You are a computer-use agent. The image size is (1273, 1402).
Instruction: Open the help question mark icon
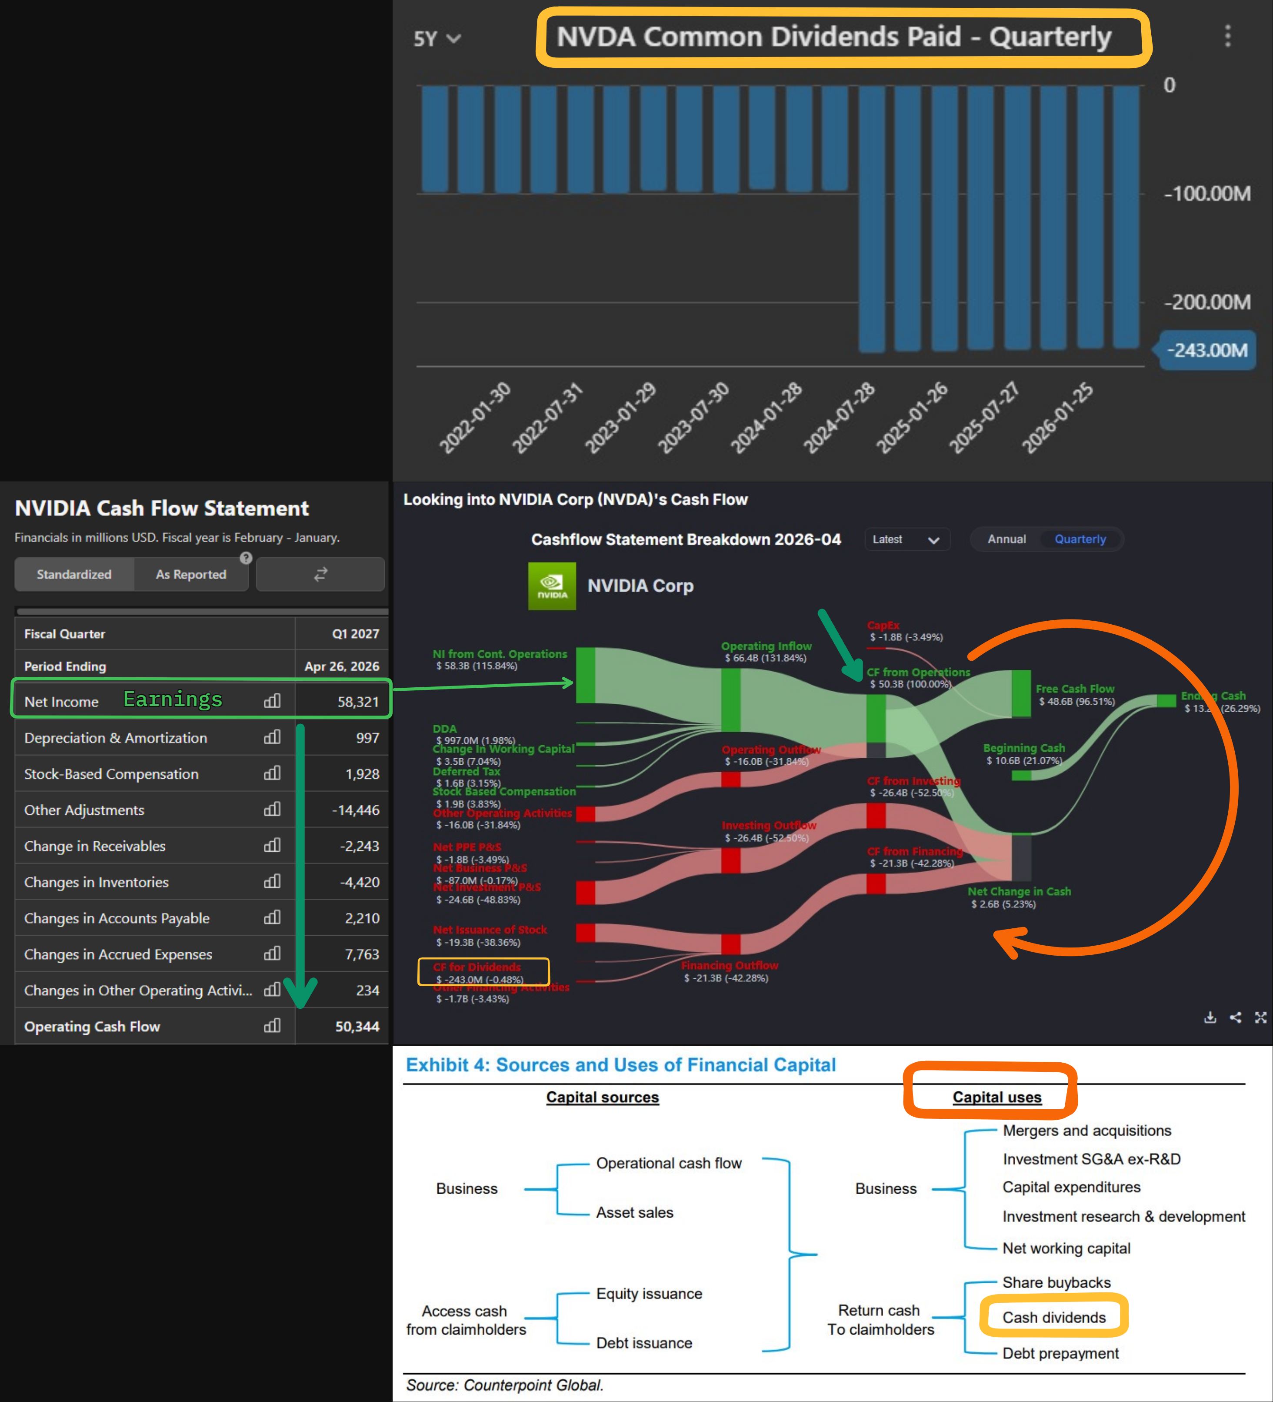(245, 558)
